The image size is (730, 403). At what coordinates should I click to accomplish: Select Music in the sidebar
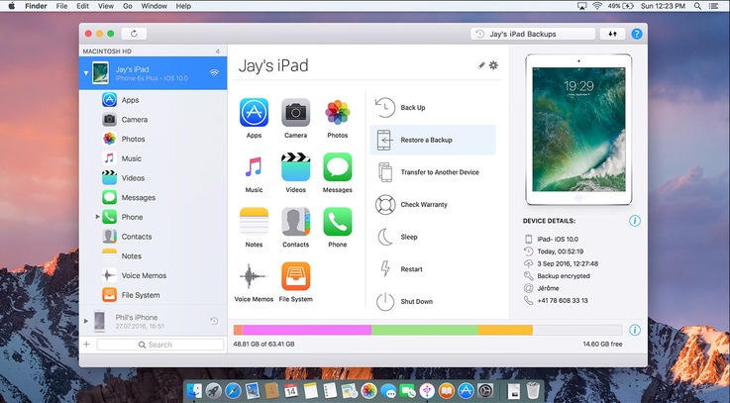pyautogui.click(x=154, y=158)
